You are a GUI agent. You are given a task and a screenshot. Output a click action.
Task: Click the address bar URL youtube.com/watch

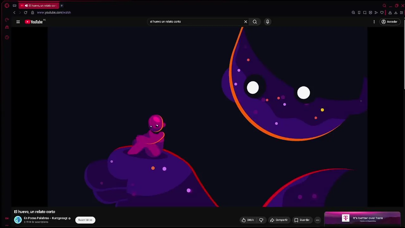point(54,13)
